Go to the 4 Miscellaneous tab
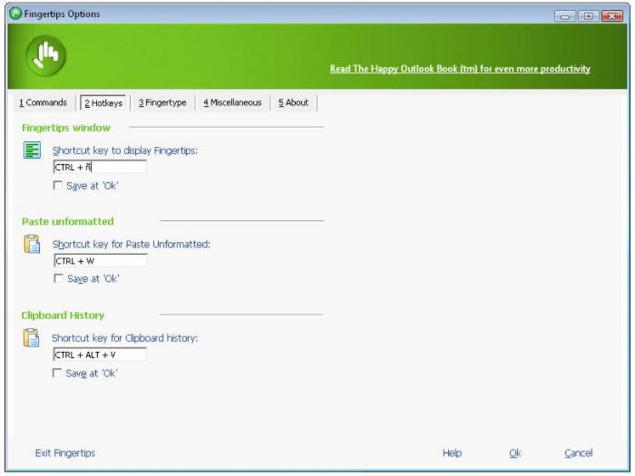 tap(232, 103)
